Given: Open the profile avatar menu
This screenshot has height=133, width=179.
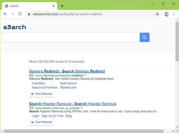Looking at the screenshot, I should [x=167, y=14].
